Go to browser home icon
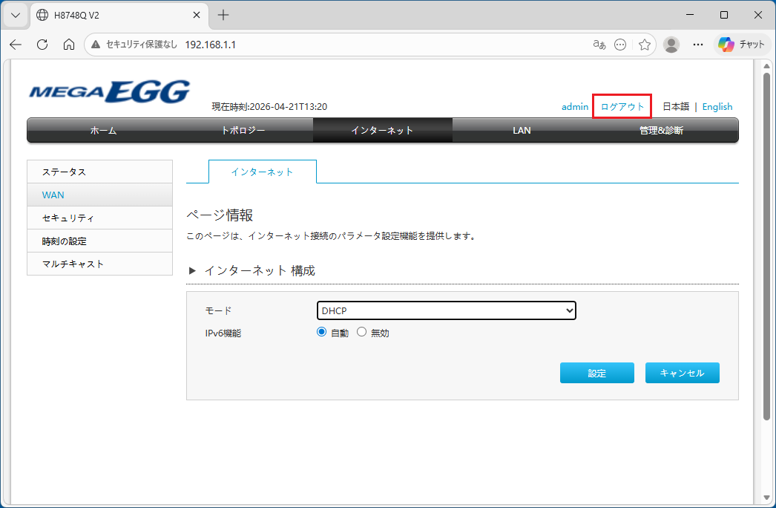Image resolution: width=776 pixels, height=508 pixels. (69, 45)
